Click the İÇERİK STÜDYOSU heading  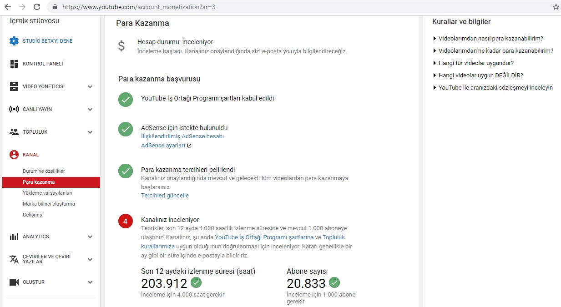(35, 21)
